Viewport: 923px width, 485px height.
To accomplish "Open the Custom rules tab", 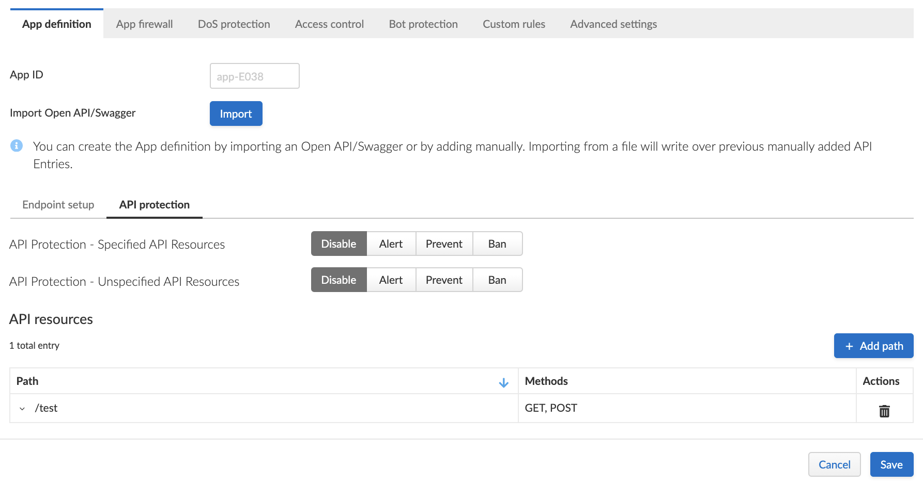I will click(x=514, y=24).
